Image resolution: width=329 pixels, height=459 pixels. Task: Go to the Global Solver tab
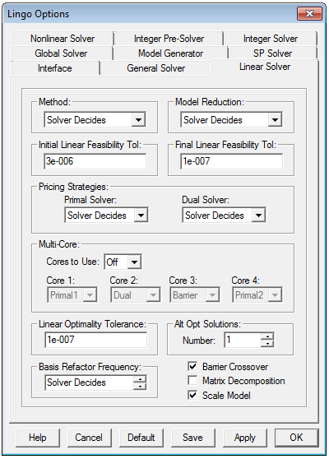click(61, 53)
